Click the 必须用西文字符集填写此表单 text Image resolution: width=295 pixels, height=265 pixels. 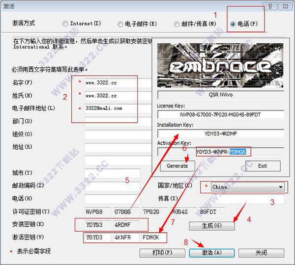point(50,70)
